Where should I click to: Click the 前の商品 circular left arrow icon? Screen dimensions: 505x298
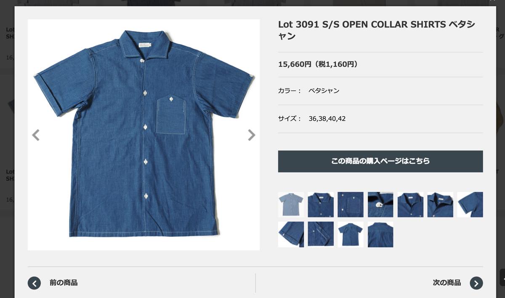(x=35, y=283)
